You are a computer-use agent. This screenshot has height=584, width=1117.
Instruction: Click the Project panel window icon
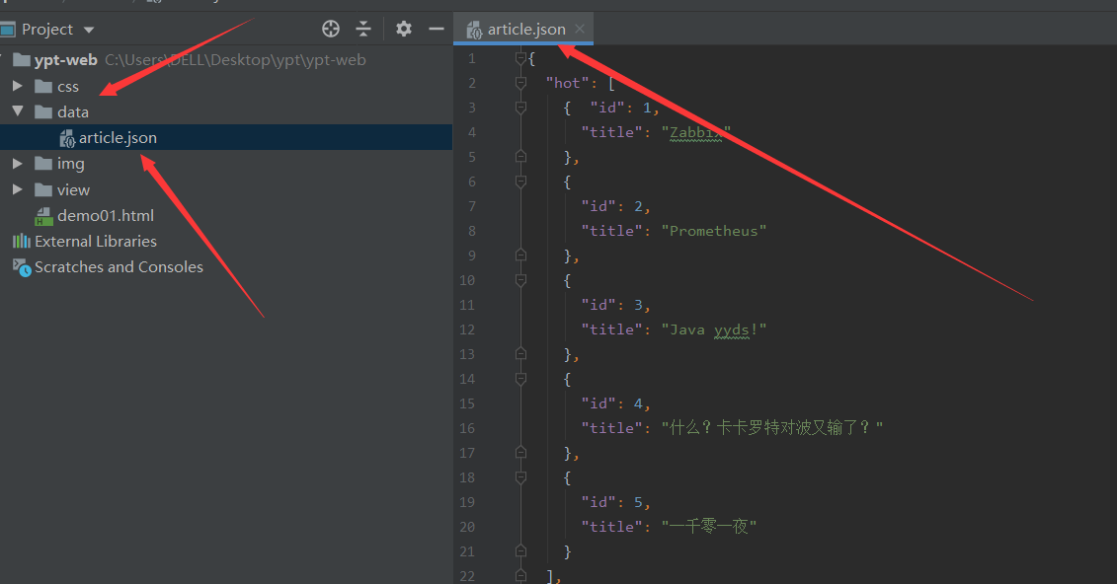click(x=8, y=30)
